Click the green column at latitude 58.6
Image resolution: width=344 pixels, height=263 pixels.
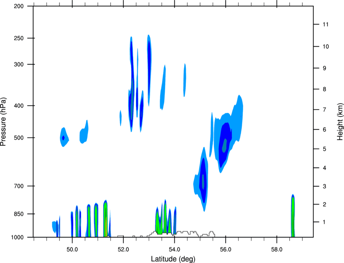pyautogui.click(x=293, y=216)
